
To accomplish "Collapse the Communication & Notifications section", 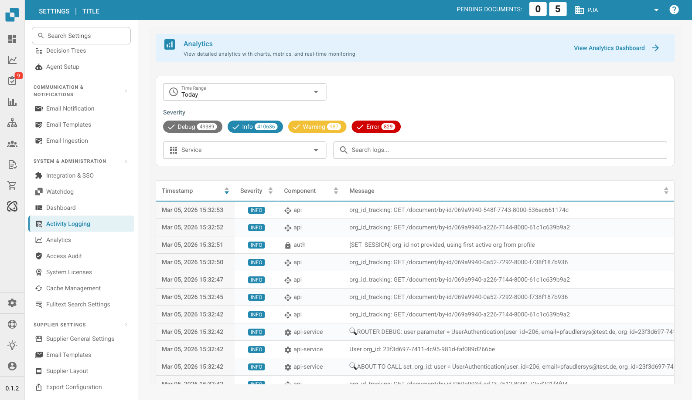I will click(126, 91).
